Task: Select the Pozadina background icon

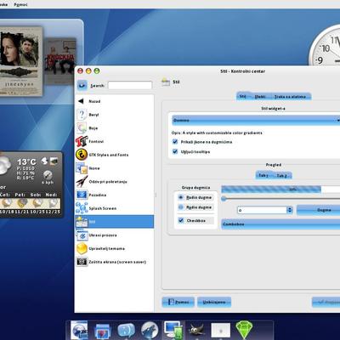Action: click(x=82, y=195)
